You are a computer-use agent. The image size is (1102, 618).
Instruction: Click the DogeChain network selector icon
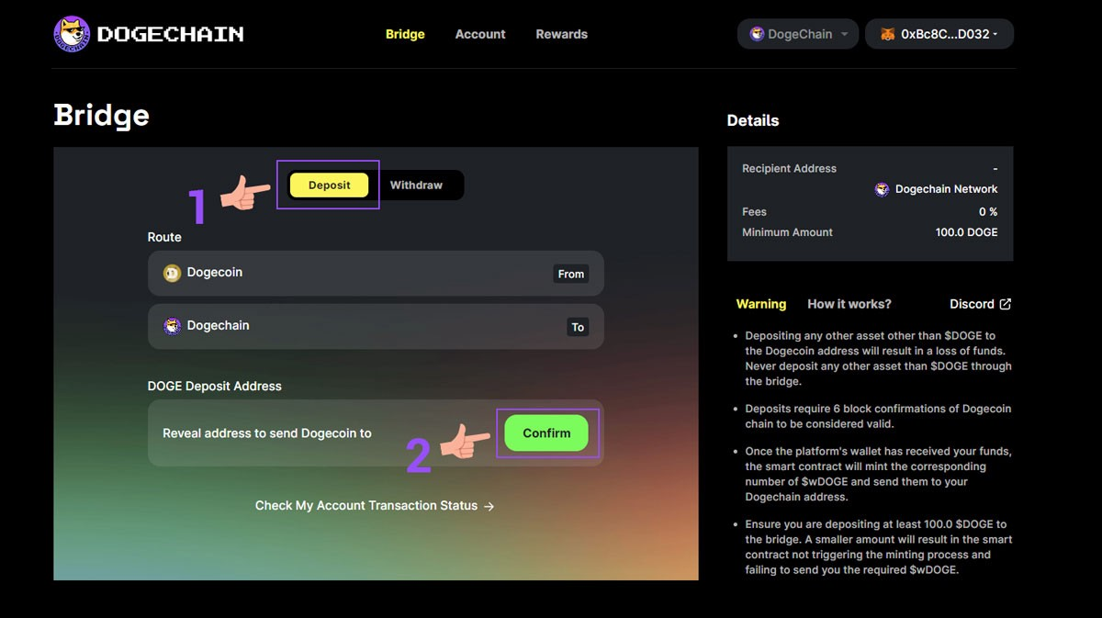point(757,34)
